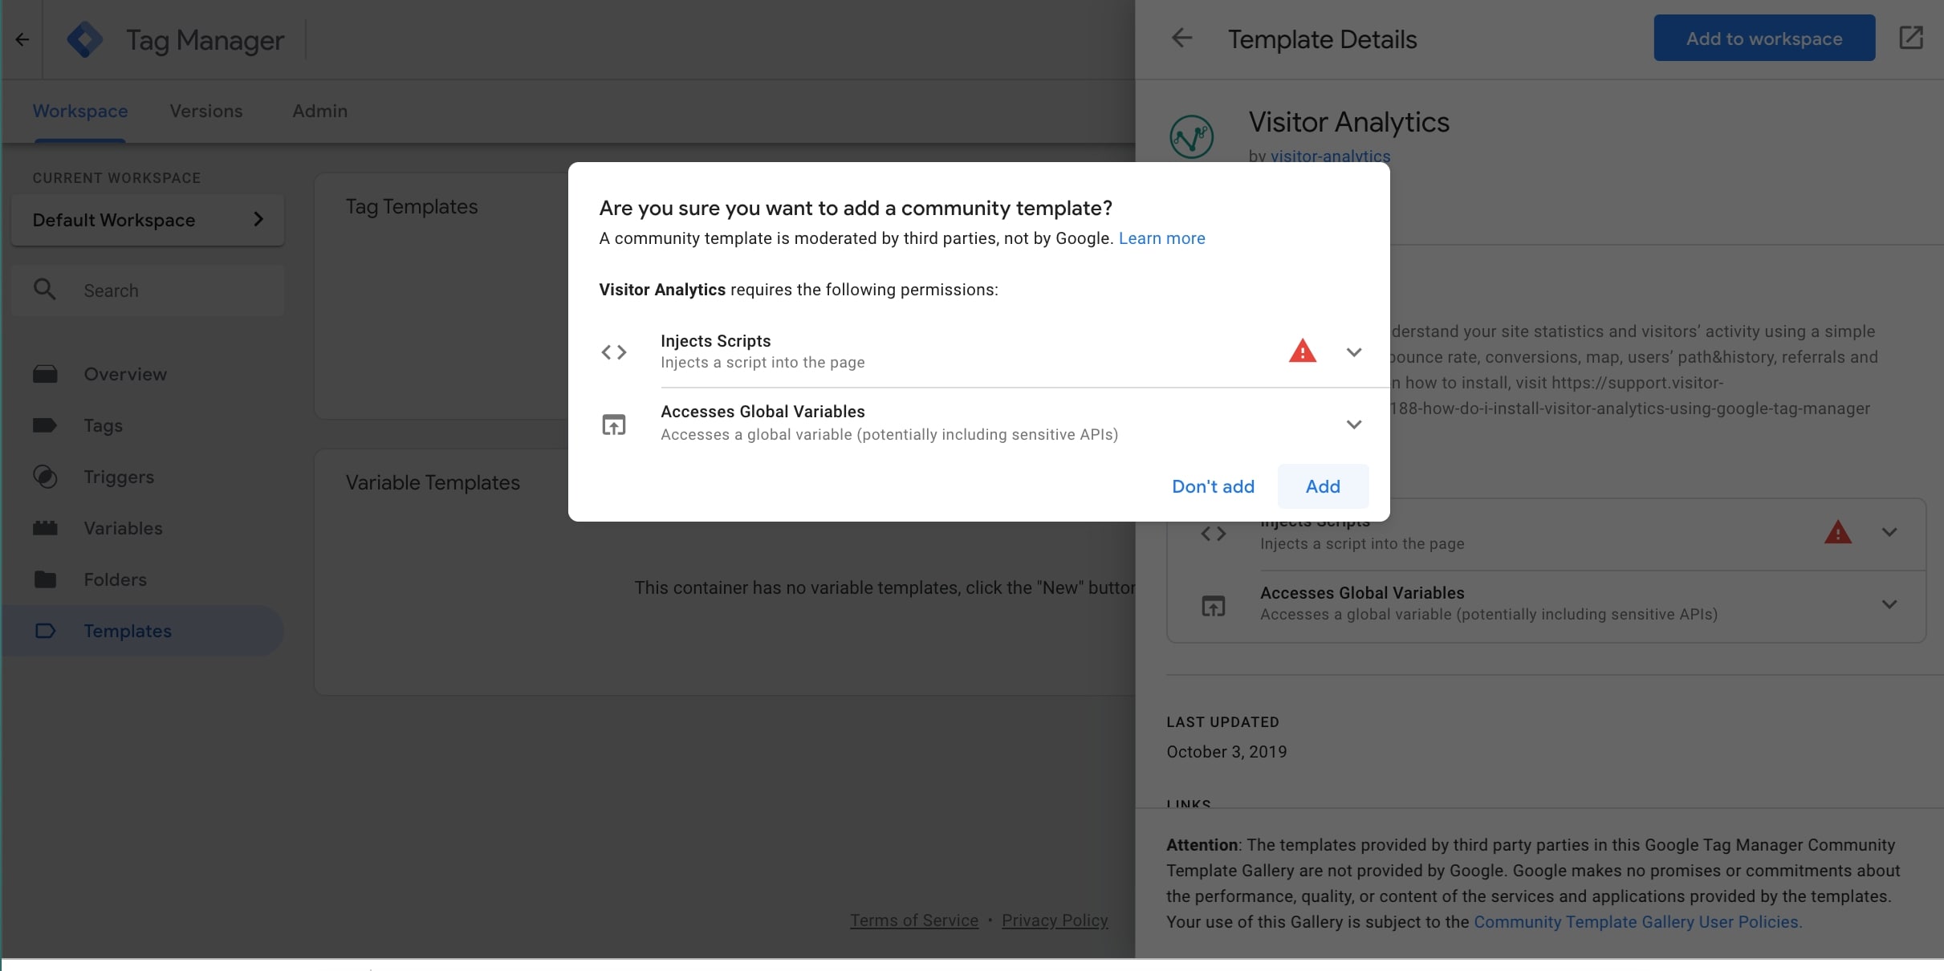Click the Visitor Analytics logo icon
Image resolution: width=1944 pixels, height=971 pixels.
[1191, 136]
